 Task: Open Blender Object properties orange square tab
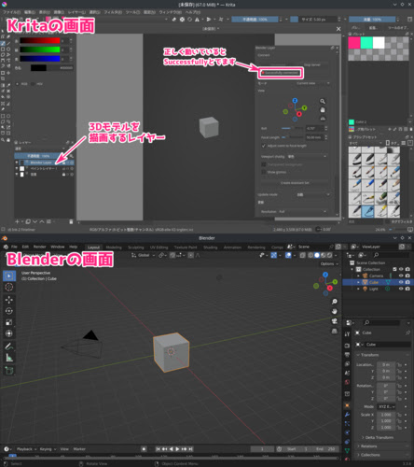pos(347,405)
